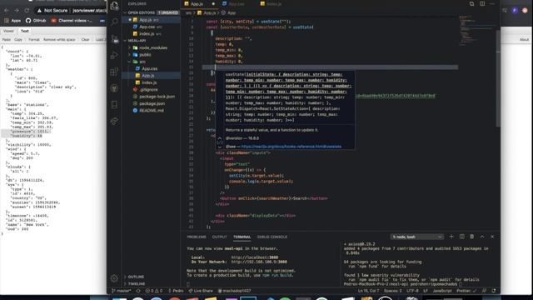Open the Source Control view
533x300 pixels.
(x=115, y=38)
